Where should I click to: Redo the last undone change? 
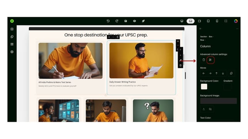click(x=117, y=21)
